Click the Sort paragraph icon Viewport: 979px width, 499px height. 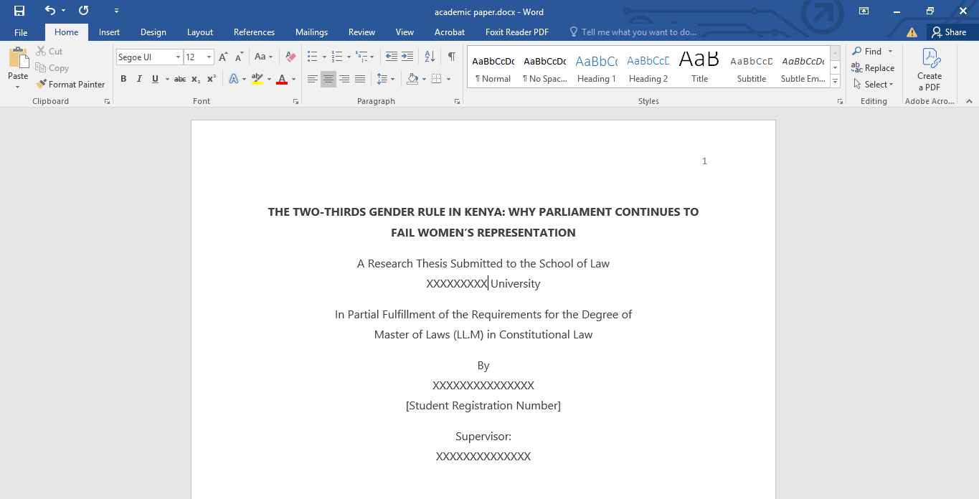[430, 57]
